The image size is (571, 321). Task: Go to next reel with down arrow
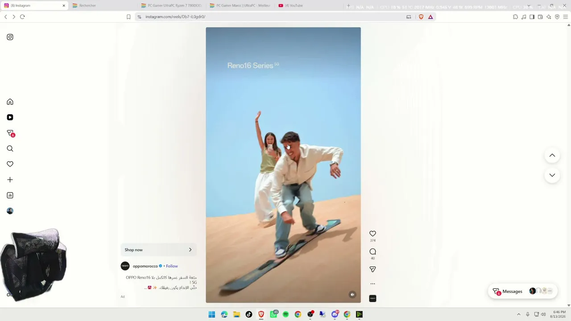coord(552,175)
